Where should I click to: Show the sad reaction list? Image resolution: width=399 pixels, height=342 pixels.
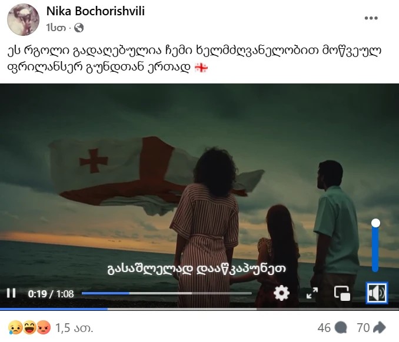point(15,328)
